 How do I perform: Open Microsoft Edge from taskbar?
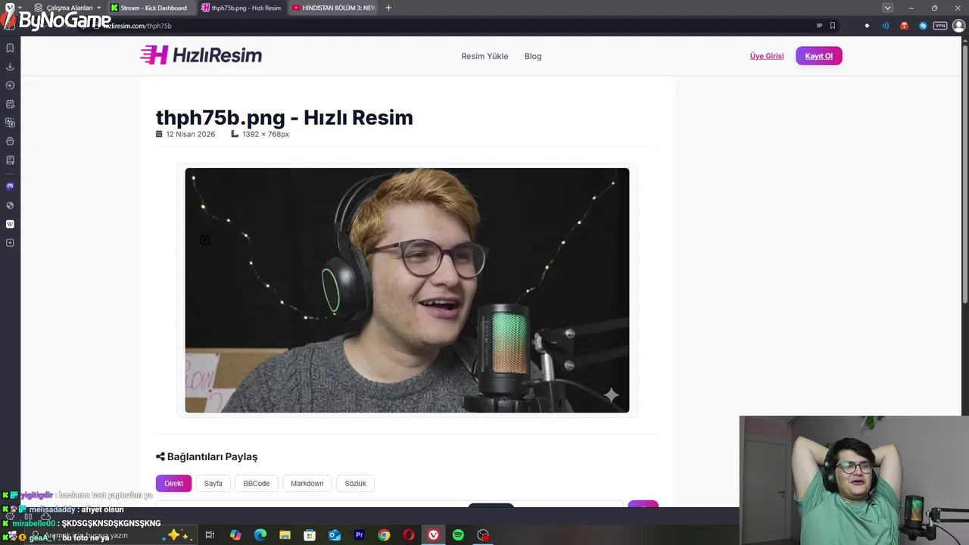pyautogui.click(x=260, y=535)
